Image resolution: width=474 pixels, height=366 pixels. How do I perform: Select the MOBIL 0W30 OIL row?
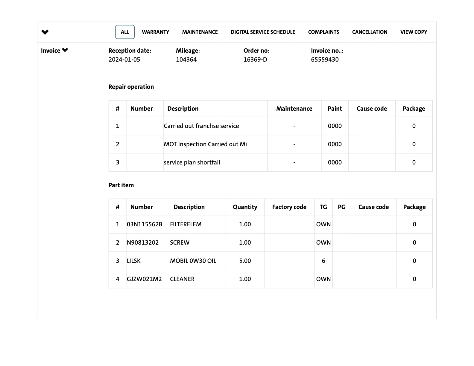tap(193, 261)
